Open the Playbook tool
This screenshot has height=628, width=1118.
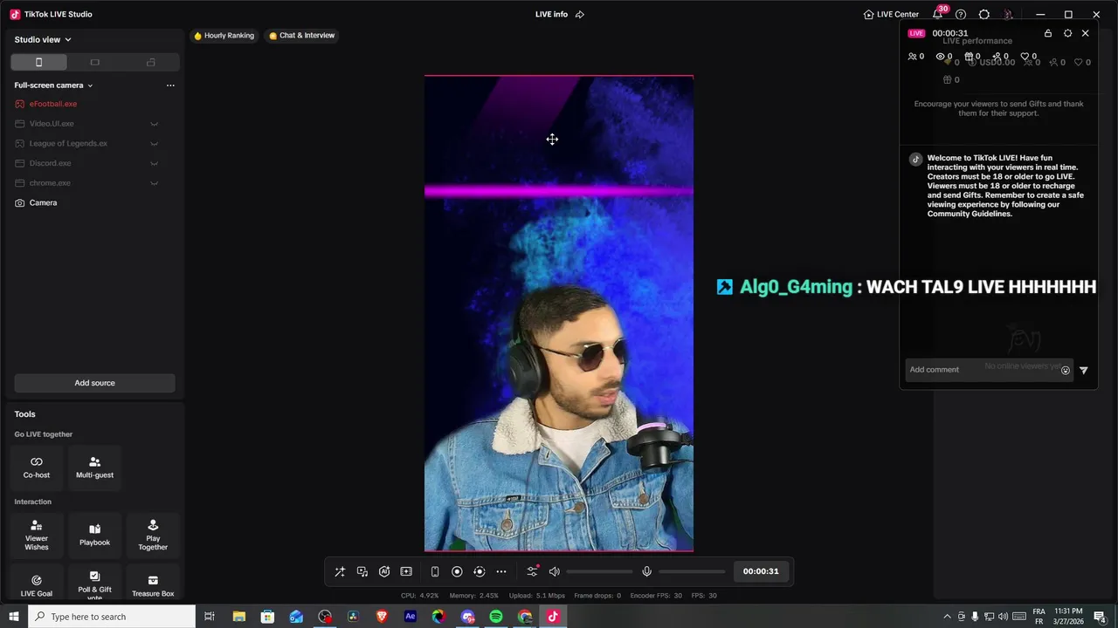click(x=94, y=534)
